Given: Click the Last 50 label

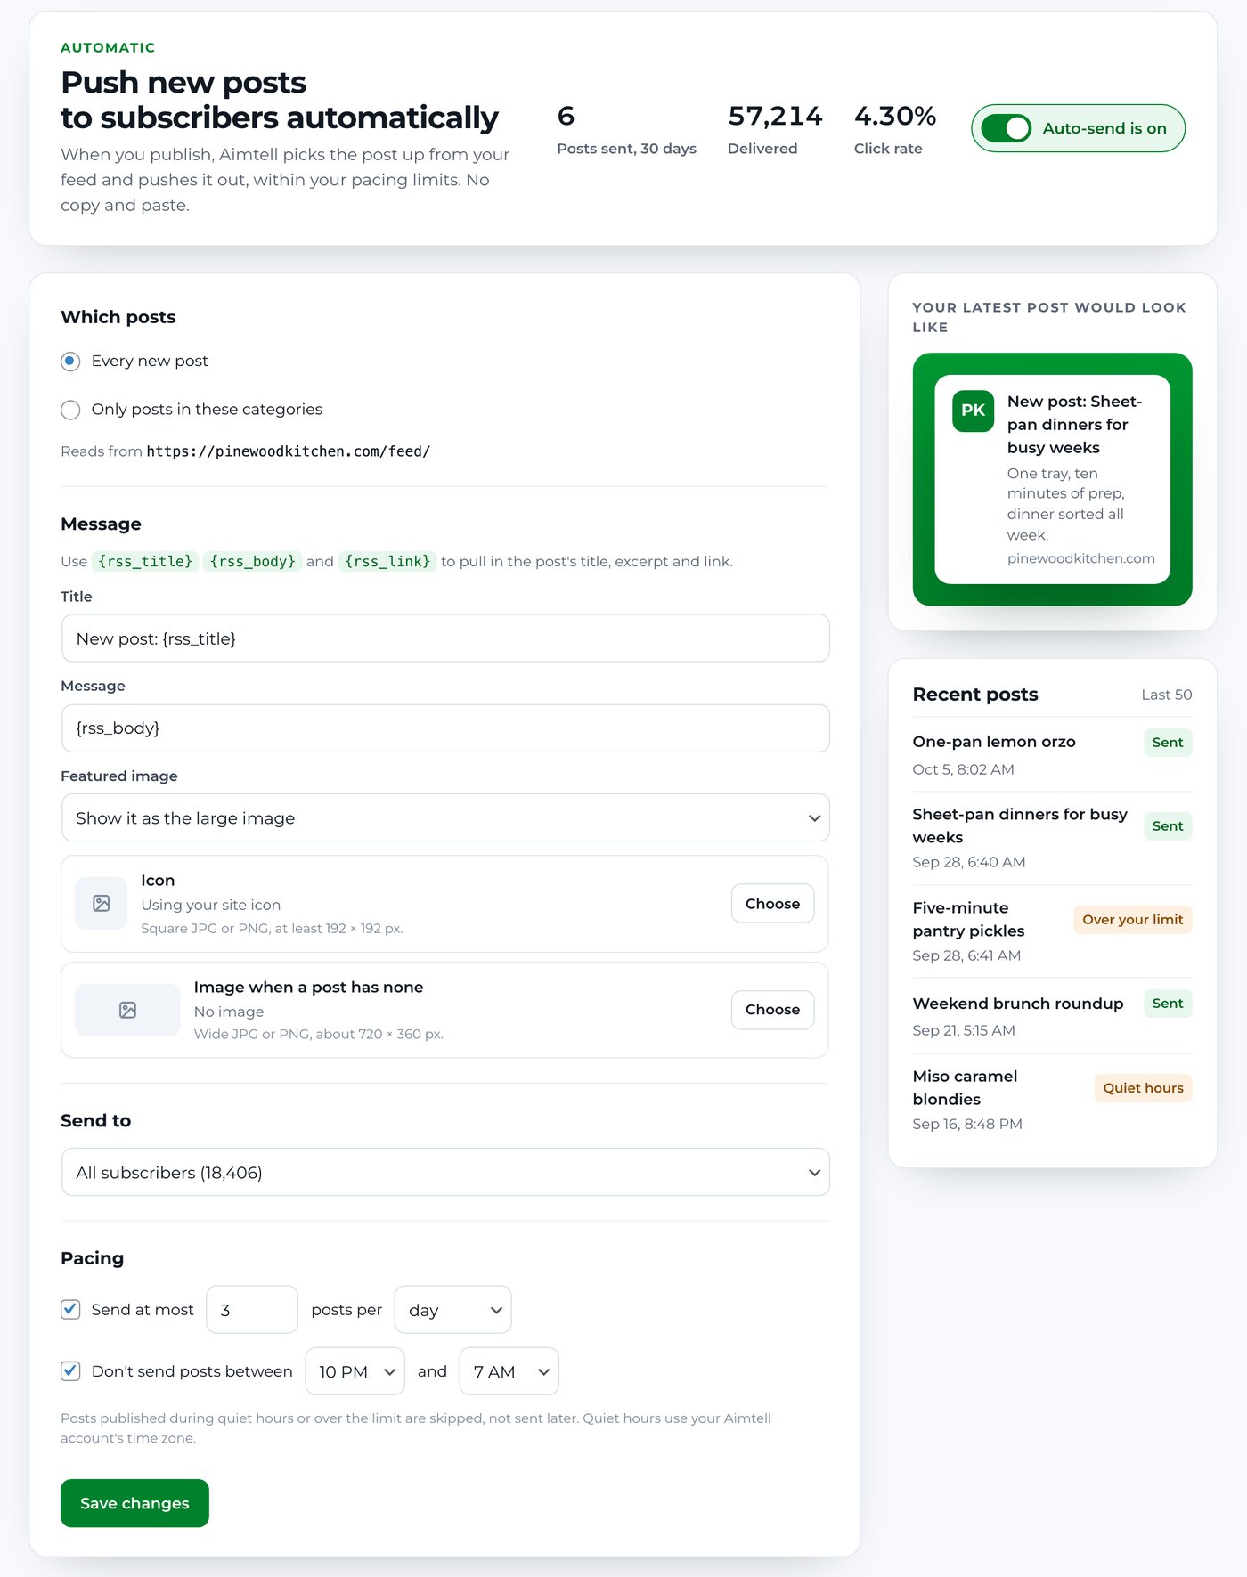Looking at the screenshot, I should [x=1167, y=695].
